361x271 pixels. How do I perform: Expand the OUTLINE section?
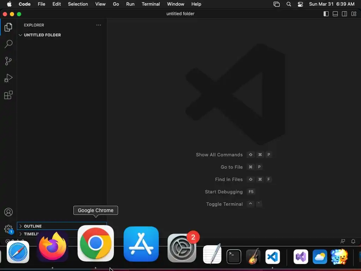[x=62, y=226]
